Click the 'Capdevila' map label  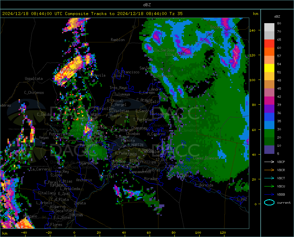coord(97,75)
